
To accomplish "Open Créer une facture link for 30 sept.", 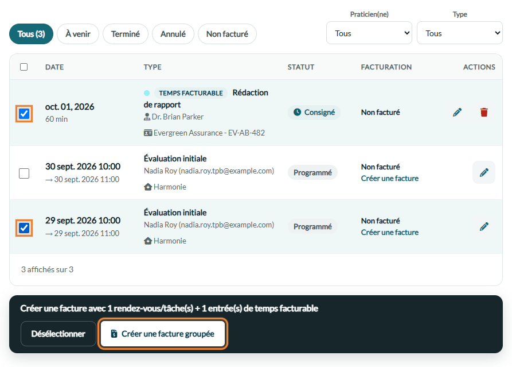I will click(389, 178).
